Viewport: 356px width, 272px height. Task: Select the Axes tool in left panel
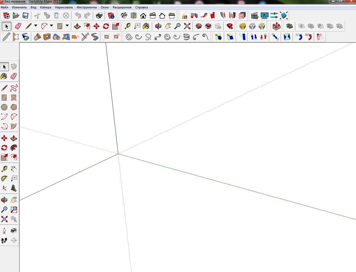click(4, 188)
